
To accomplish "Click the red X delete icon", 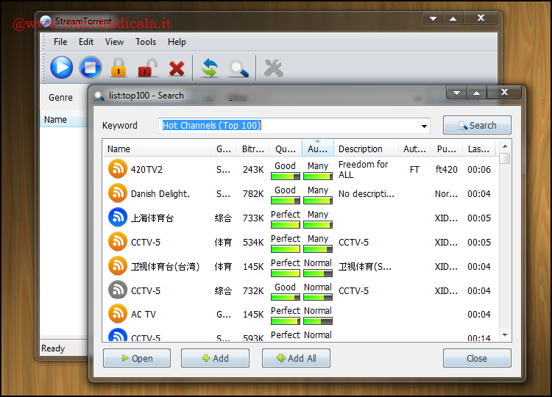I will pos(177,69).
